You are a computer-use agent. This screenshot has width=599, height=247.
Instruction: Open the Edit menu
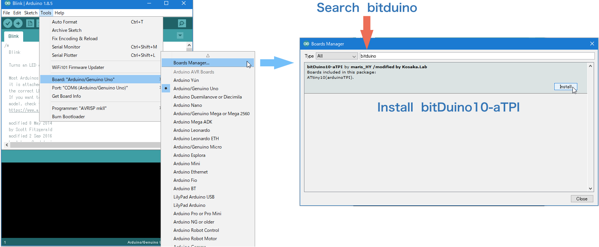pos(17,13)
